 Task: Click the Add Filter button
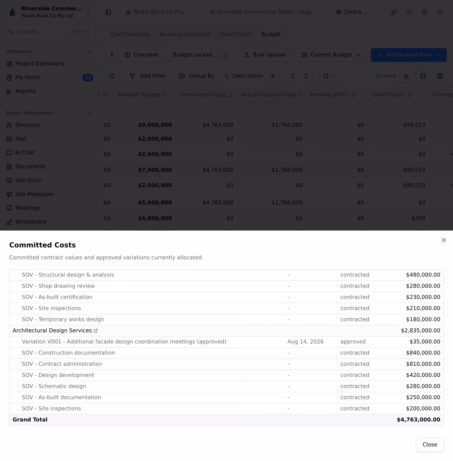[x=147, y=76]
